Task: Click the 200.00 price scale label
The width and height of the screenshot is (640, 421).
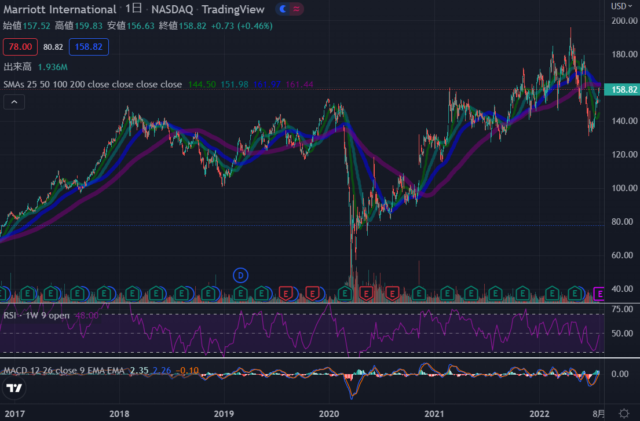Action: coord(624,21)
